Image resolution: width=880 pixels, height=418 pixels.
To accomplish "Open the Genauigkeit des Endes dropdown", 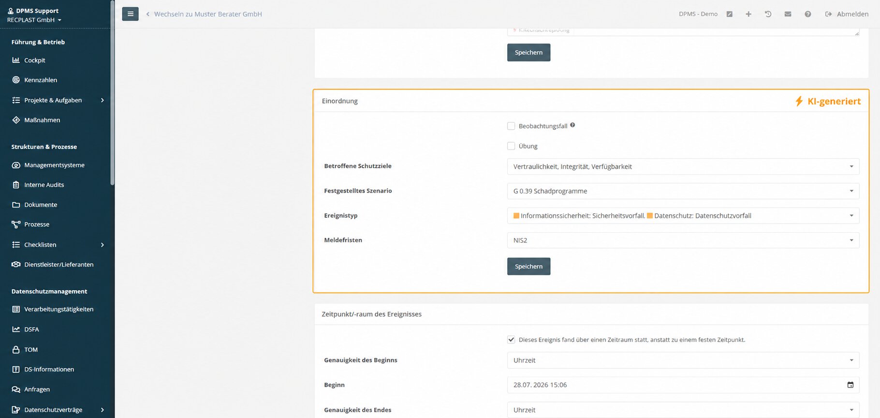I will [683, 410].
